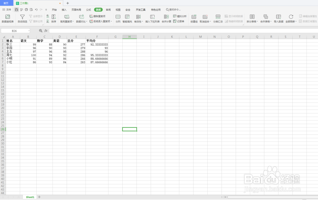
Task: Open the 文件 file menu
Action: pos(7,10)
